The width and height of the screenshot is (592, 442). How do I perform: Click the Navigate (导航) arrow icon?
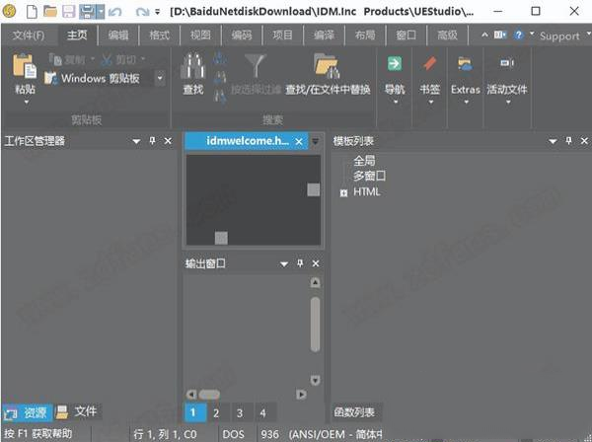point(394,65)
